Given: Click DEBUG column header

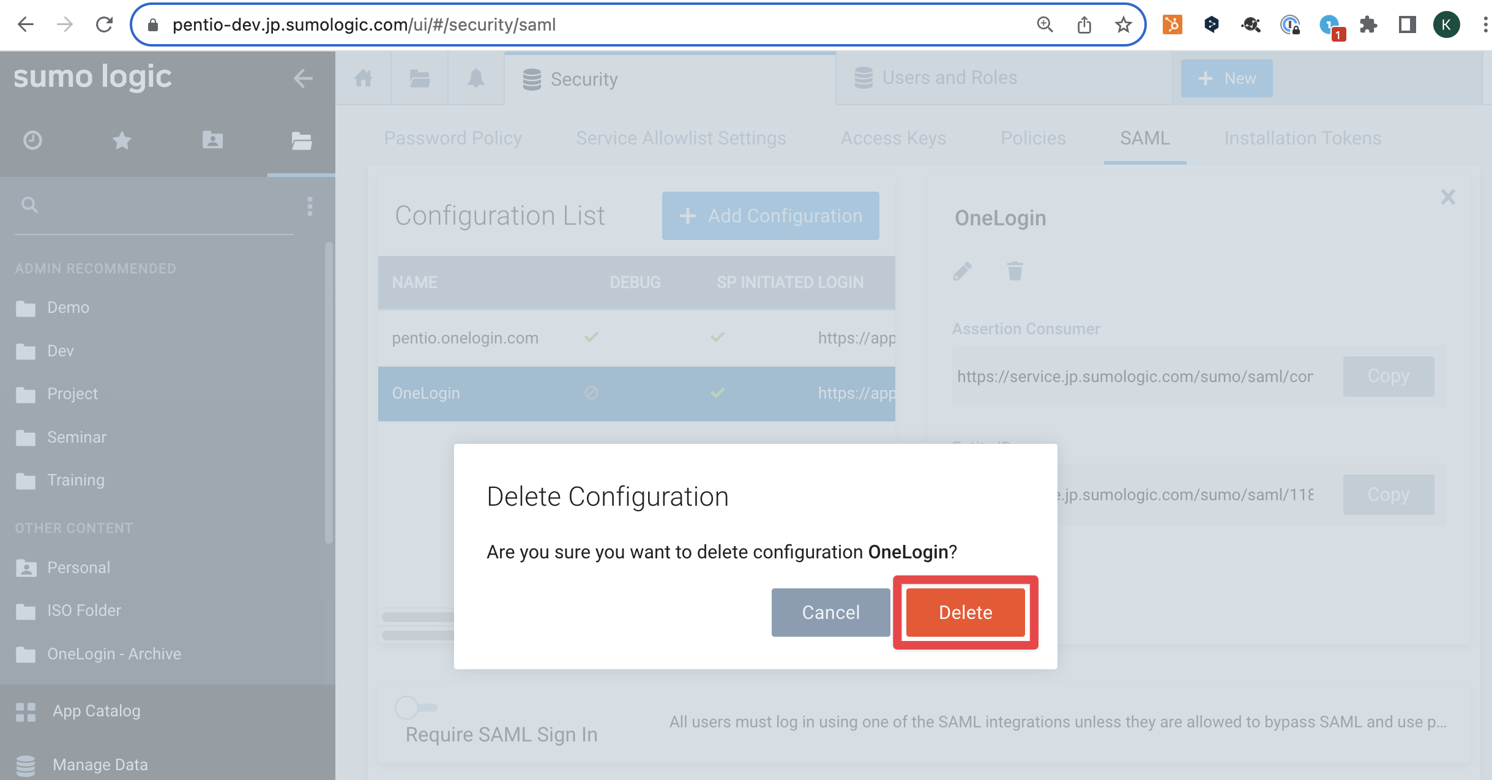Looking at the screenshot, I should (x=635, y=282).
